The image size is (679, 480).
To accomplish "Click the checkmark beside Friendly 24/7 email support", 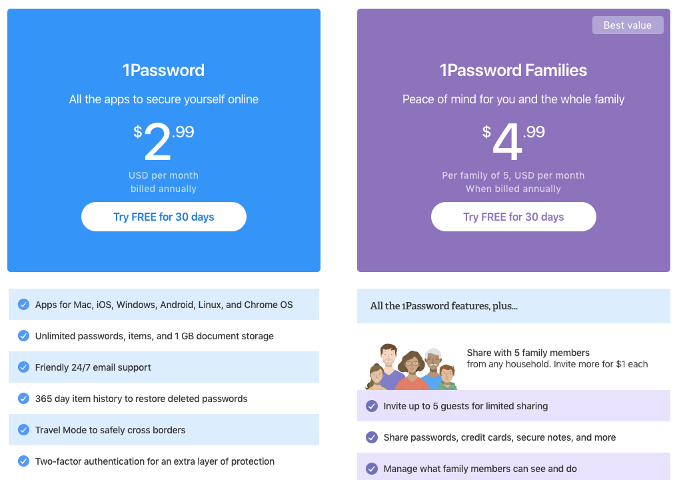I will (x=23, y=367).
